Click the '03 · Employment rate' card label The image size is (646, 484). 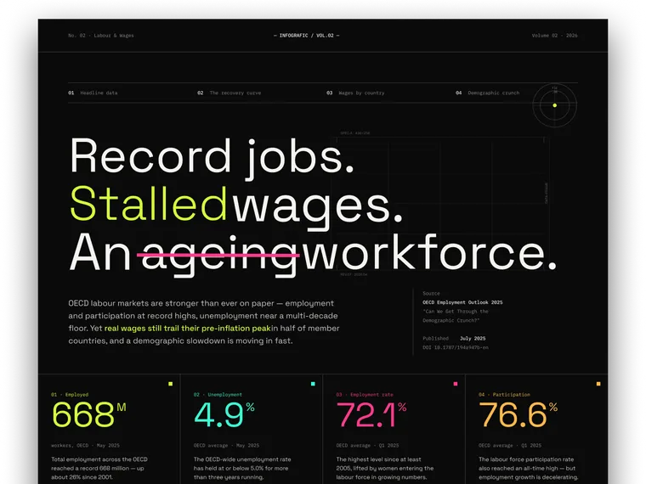click(x=365, y=395)
